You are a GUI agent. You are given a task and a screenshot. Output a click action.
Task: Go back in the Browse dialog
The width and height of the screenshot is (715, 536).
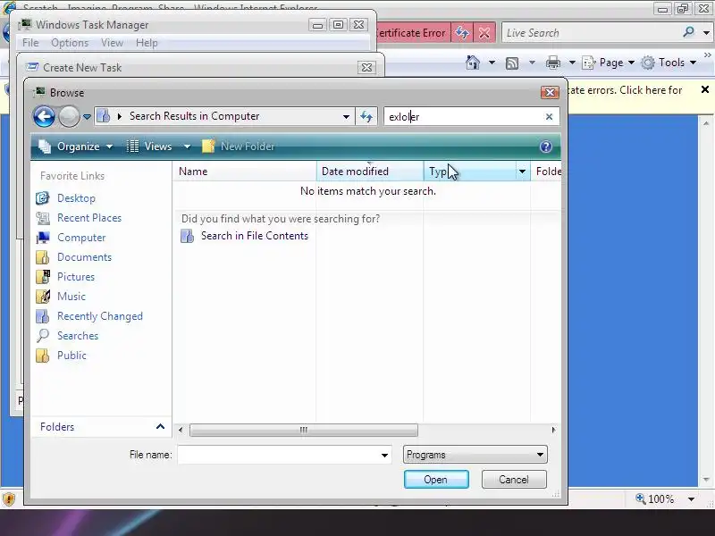point(44,117)
